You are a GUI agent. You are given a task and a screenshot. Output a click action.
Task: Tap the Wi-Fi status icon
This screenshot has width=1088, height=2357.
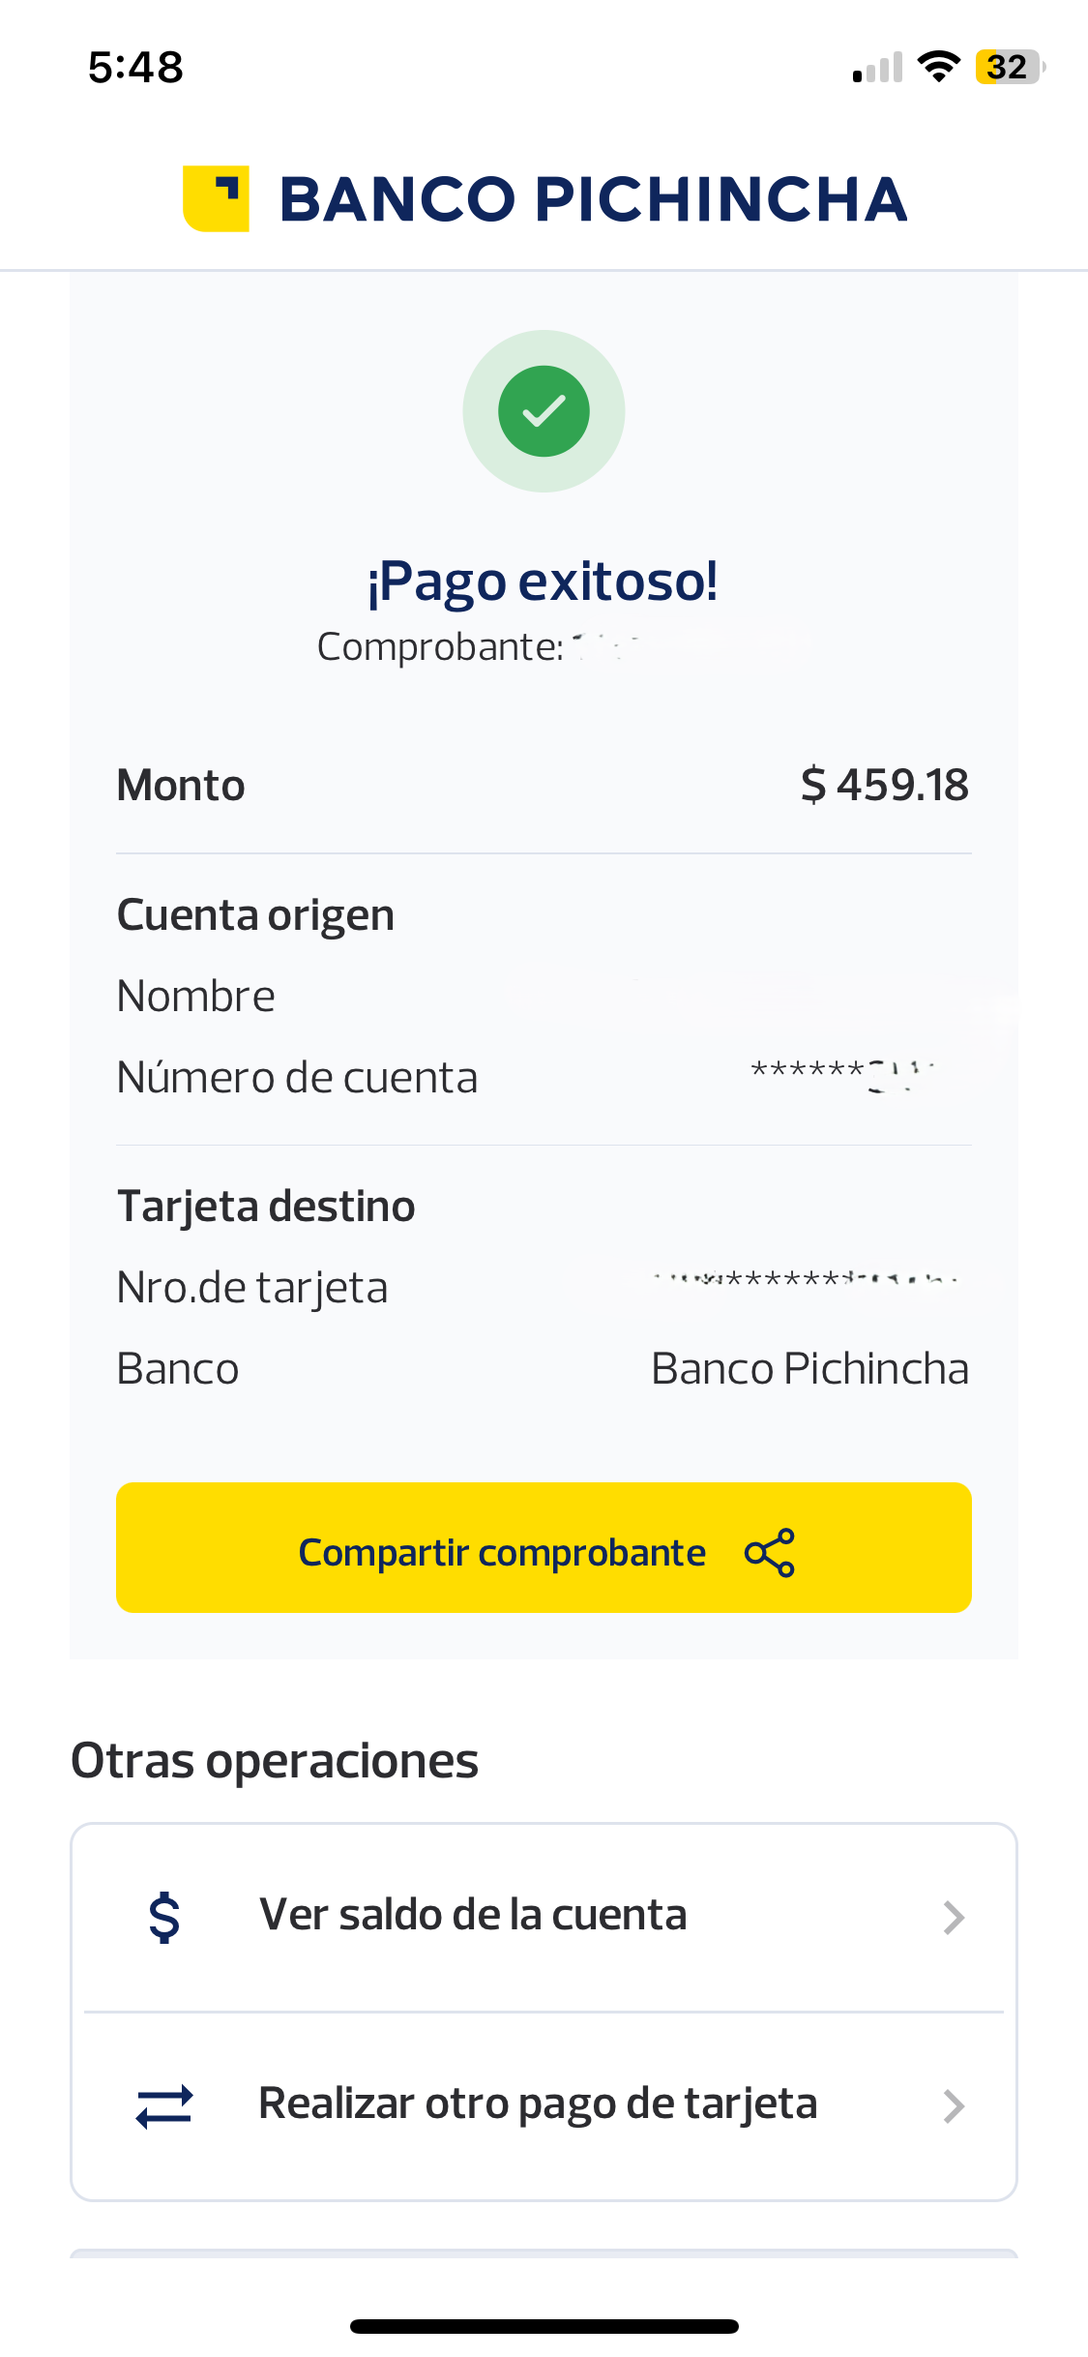point(938,67)
